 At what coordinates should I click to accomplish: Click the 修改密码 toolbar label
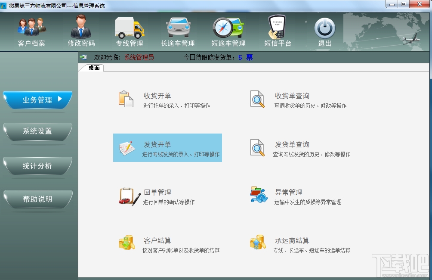tap(81, 44)
